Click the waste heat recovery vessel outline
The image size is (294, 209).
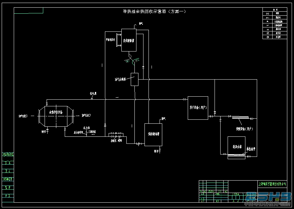pos(56,116)
